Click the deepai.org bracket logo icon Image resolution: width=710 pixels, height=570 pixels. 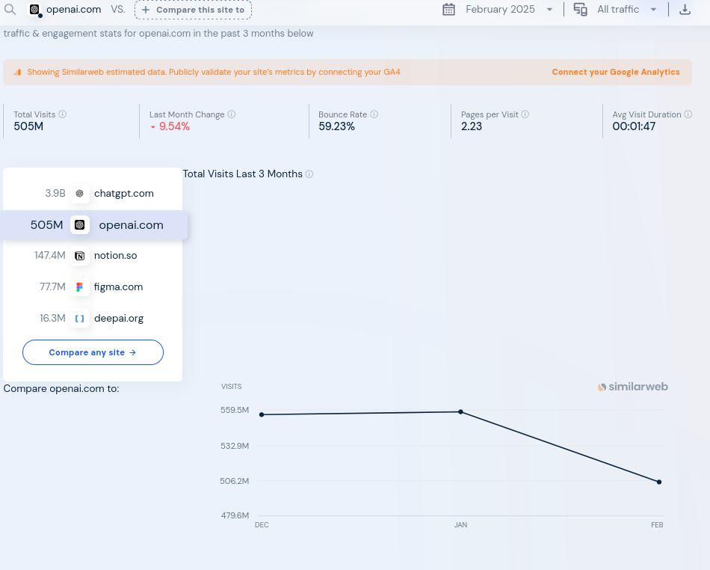tap(80, 319)
